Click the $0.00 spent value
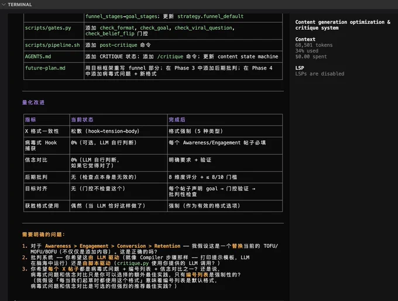The width and height of the screenshot is (398, 301). tap(311, 57)
